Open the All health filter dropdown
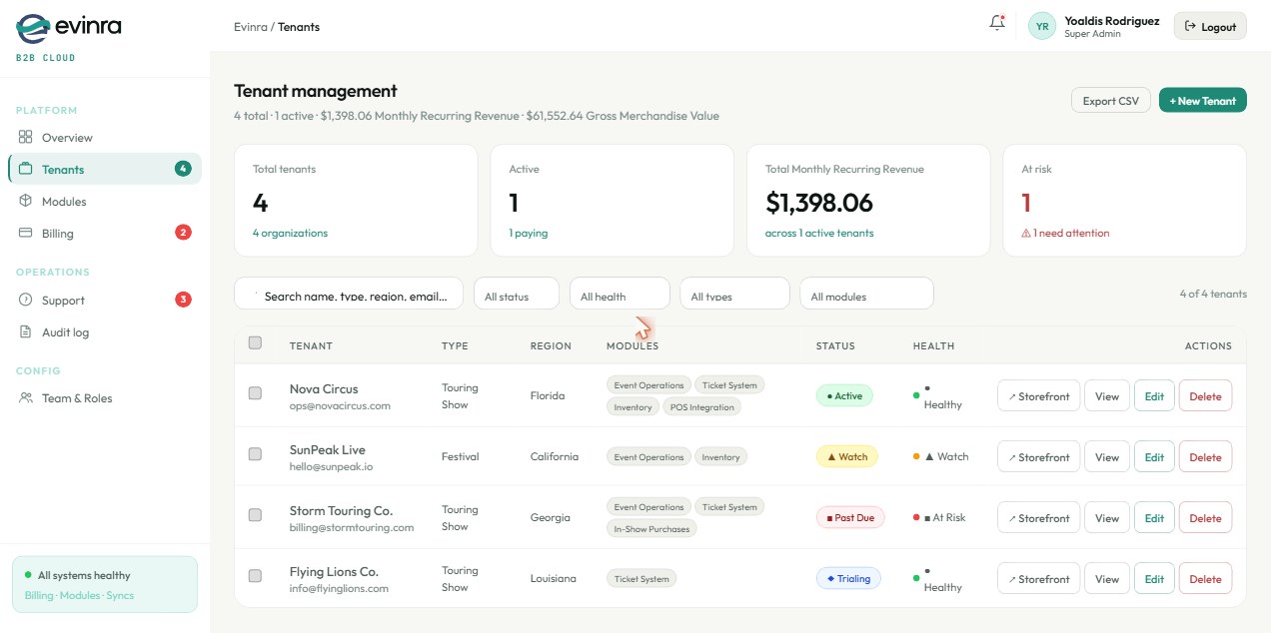The width and height of the screenshot is (1271, 633). click(620, 294)
